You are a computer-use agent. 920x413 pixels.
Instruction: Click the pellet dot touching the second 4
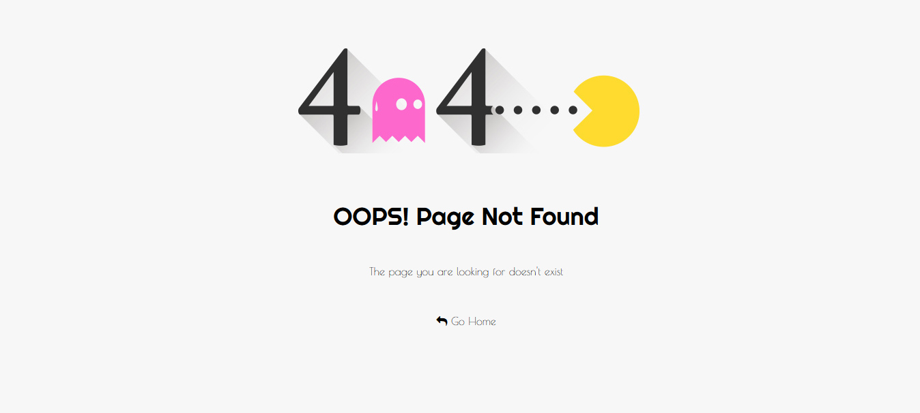500,110
